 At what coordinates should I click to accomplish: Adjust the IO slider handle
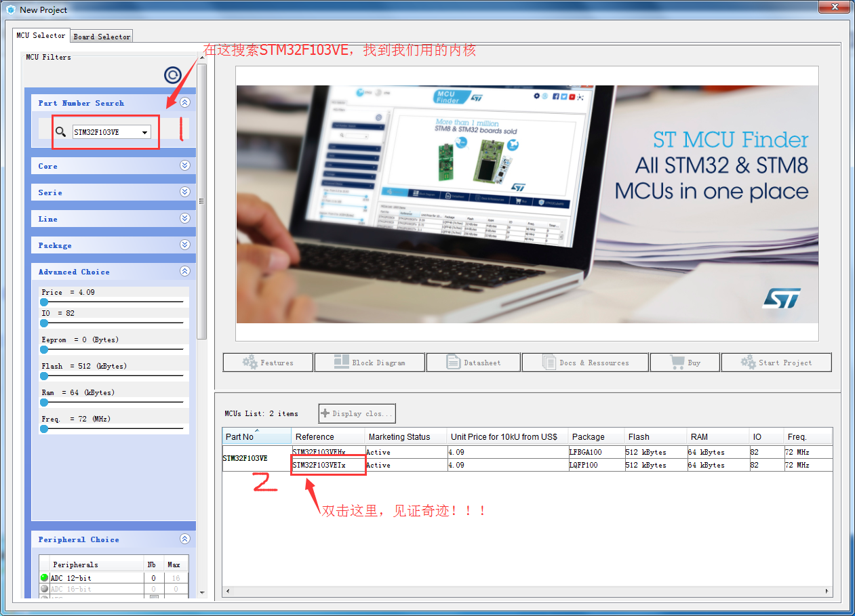[44, 323]
